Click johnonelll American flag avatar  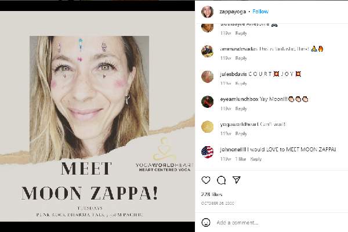207,152
